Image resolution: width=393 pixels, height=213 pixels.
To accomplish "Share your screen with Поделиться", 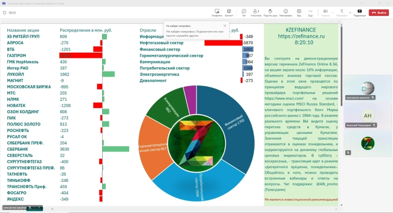I will pos(360,13).
